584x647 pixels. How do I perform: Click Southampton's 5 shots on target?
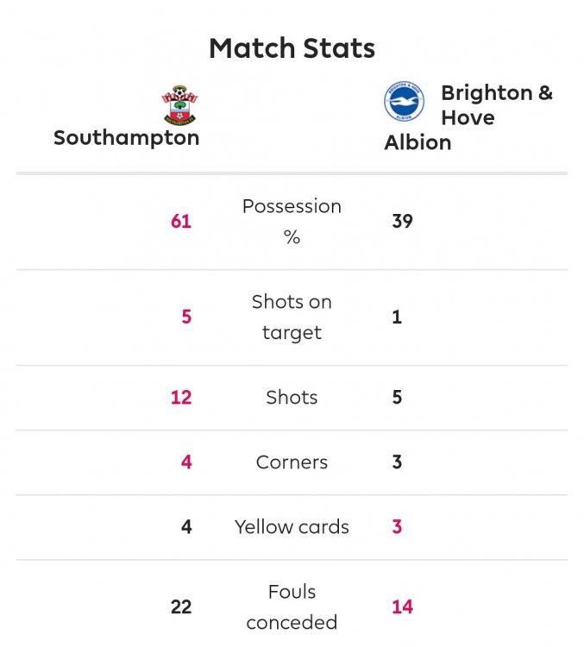tap(186, 317)
